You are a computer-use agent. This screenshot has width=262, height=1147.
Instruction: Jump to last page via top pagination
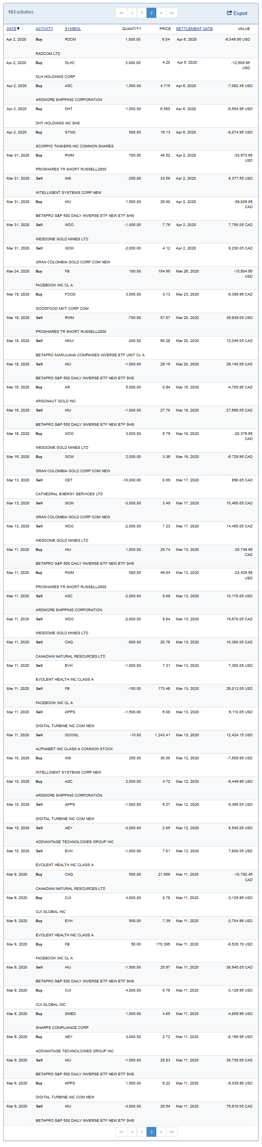[172, 13]
